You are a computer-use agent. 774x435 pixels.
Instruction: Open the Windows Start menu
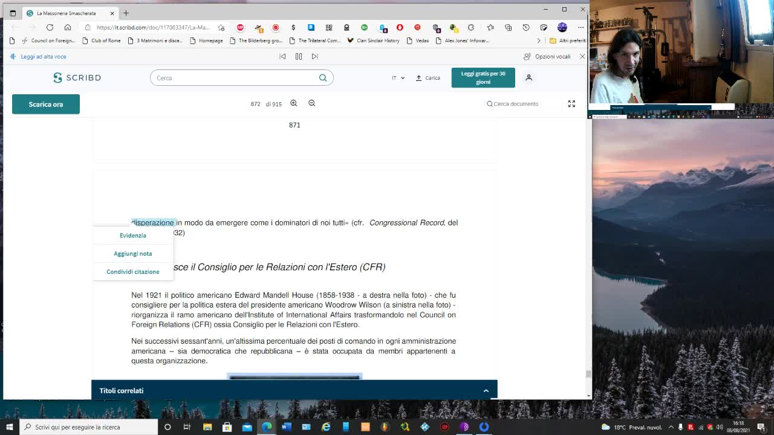point(9,427)
